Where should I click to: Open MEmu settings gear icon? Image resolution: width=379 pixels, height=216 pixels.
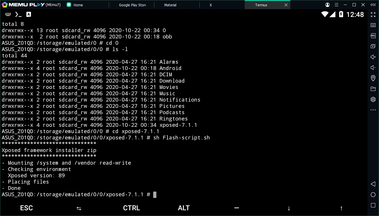click(373, 99)
